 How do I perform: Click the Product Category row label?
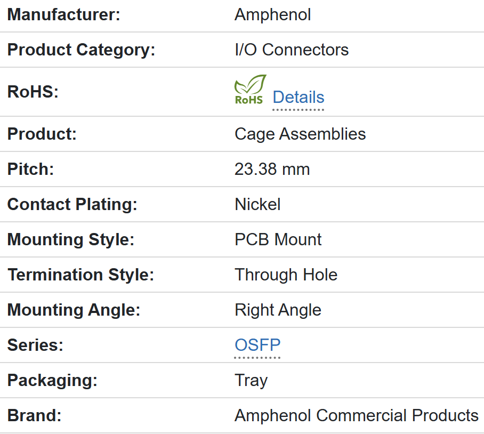click(x=81, y=50)
